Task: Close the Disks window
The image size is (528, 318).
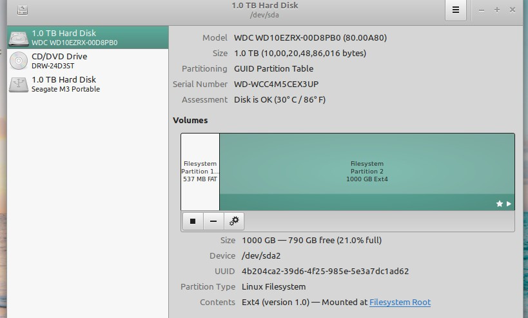Action: [512, 10]
